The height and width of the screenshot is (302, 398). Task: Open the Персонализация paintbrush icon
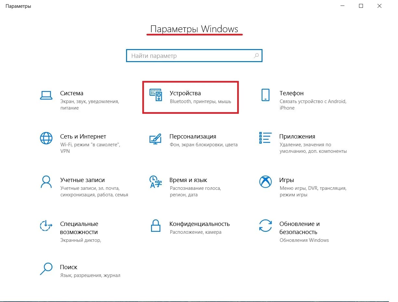coord(155,138)
